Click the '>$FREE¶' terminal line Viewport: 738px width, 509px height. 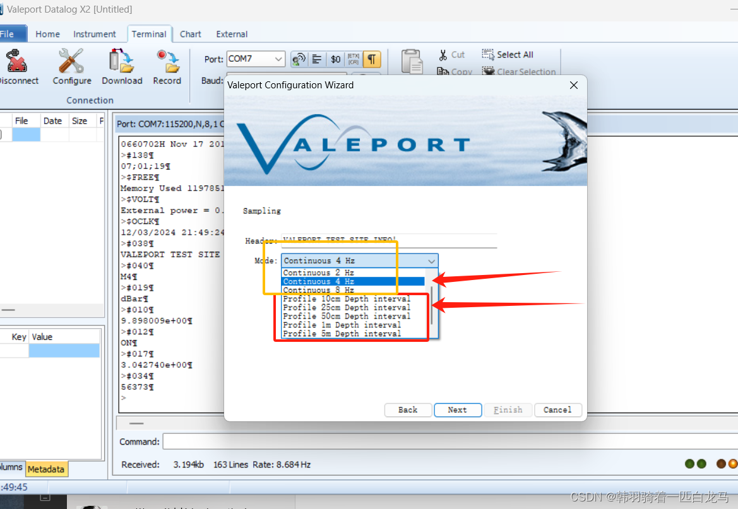(x=140, y=177)
